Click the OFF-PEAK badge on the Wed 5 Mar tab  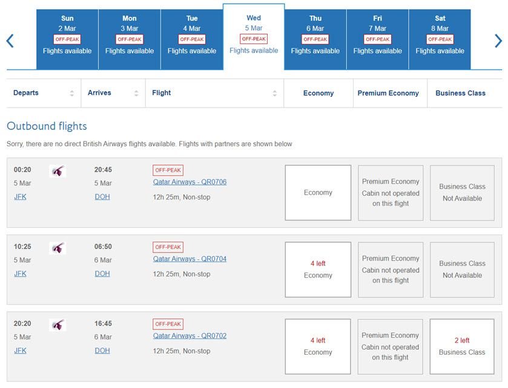tap(254, 37)
